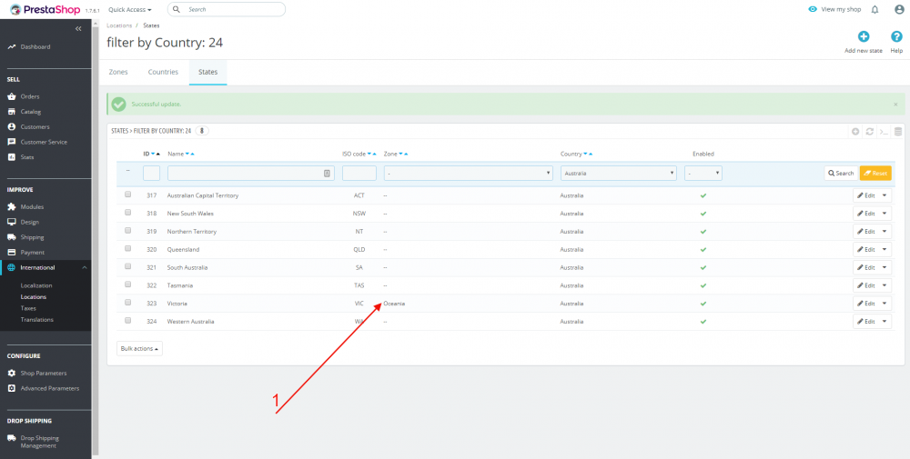Switch to the Zones tab
Image resolution: width=910 pixels, height=459 pixels.
point(118,73)
